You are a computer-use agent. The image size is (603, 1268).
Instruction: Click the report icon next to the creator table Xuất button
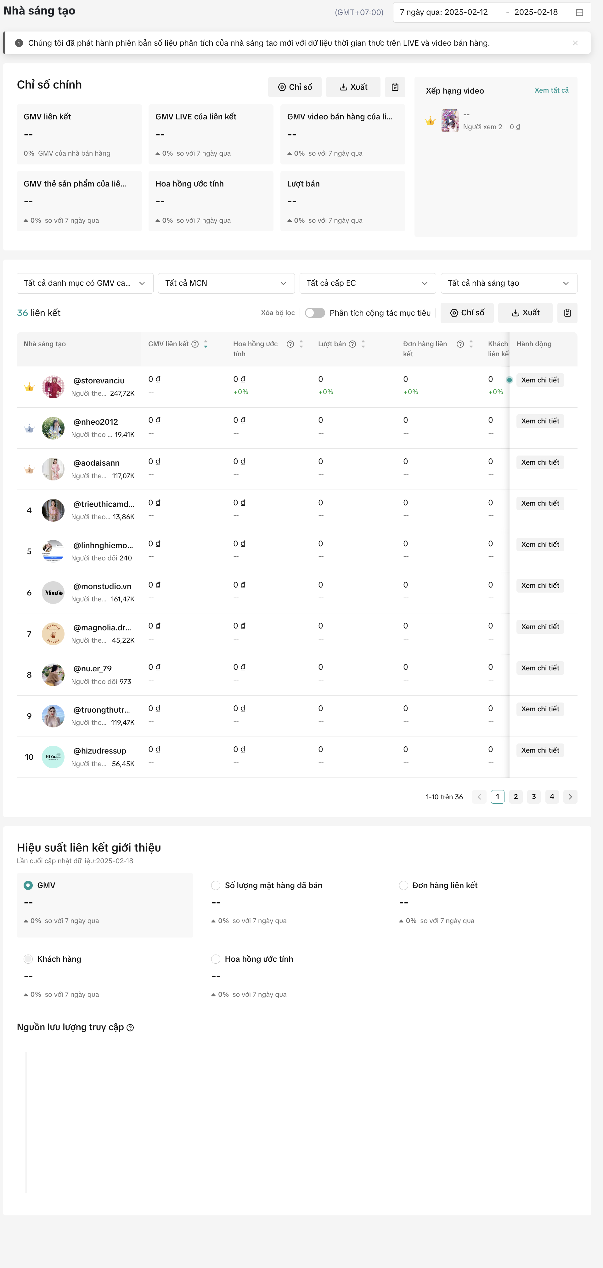[567, 313]
